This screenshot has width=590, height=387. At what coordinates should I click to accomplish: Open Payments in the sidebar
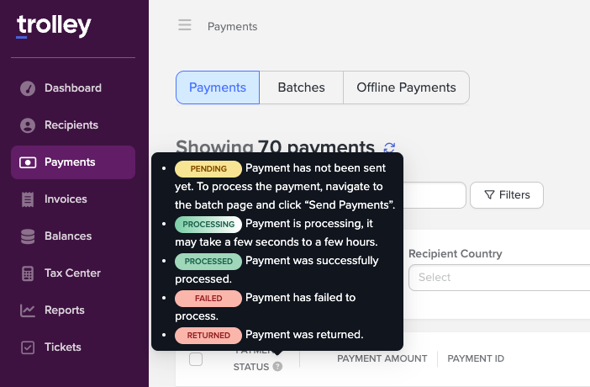[73, 162]
